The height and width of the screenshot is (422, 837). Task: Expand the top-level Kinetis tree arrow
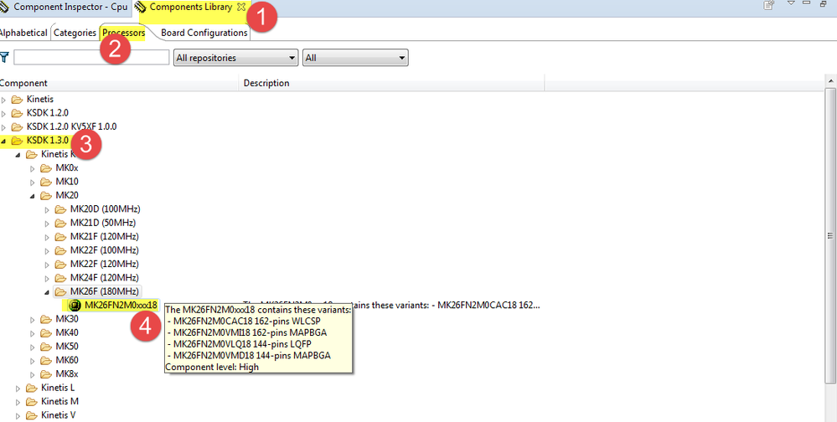tap(3, 100)
